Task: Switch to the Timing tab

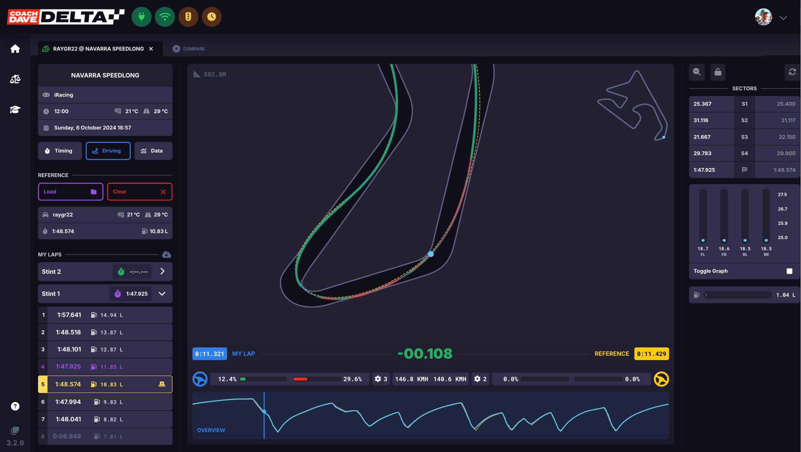Action: (x=60, y=151)
